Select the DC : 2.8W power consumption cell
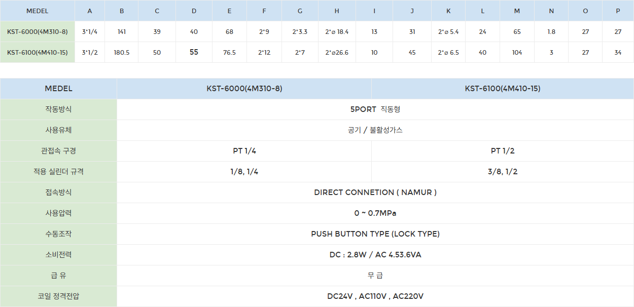 (375, 255)
